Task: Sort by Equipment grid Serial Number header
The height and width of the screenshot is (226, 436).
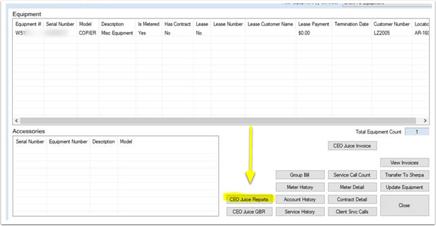Action: coord(60,24)
